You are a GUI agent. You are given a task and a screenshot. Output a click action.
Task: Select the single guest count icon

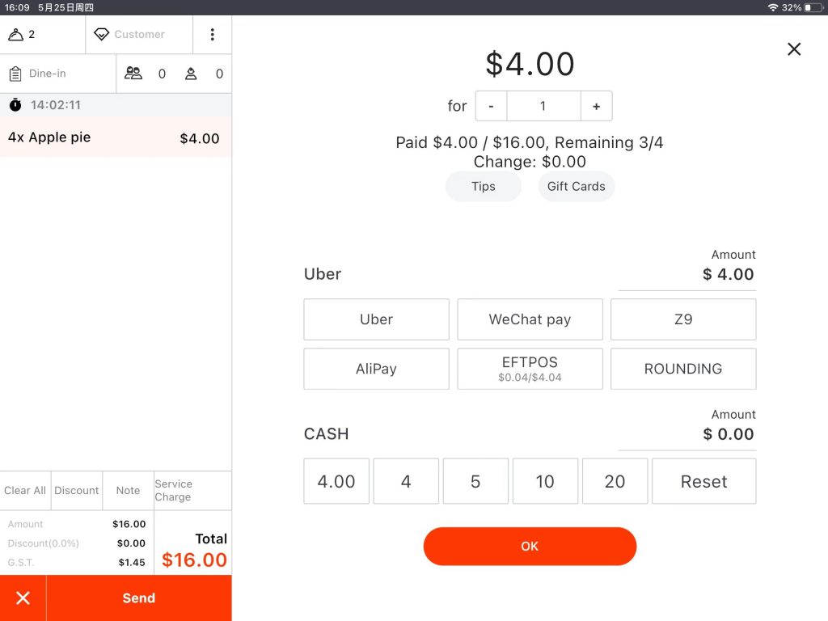tap(191, 74)
